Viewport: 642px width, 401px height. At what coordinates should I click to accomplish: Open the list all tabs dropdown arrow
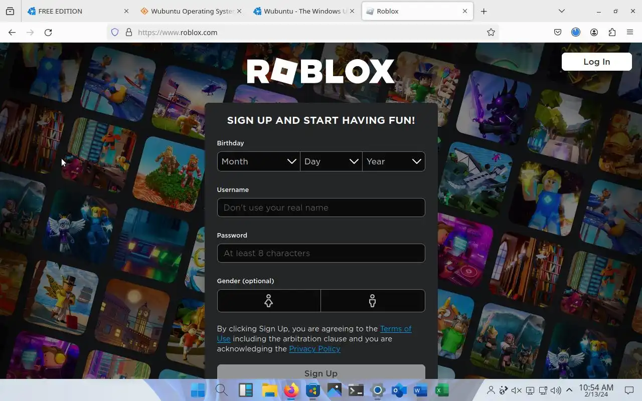[x=562, y=11]
